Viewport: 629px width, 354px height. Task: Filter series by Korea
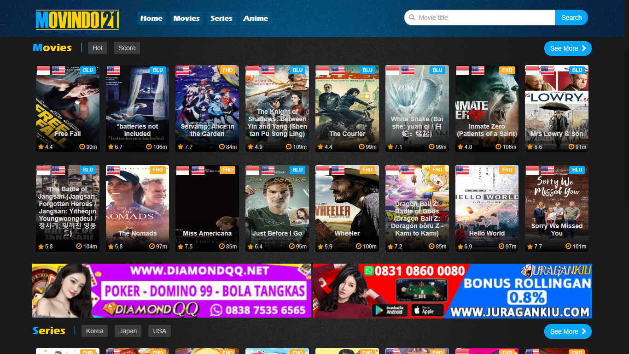(95, 331)
